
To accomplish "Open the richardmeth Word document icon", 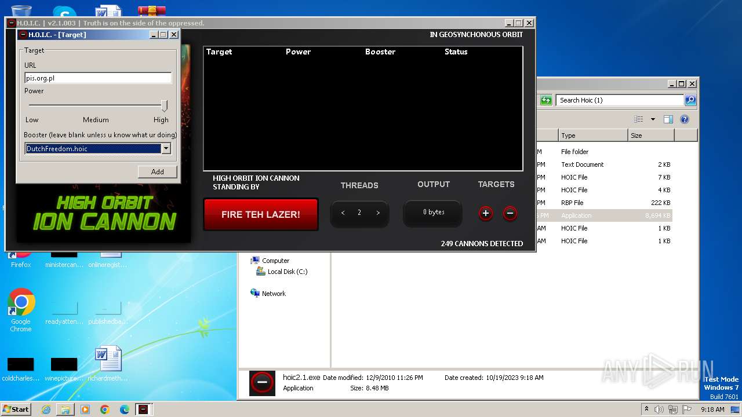I will [x=108, y=364].
